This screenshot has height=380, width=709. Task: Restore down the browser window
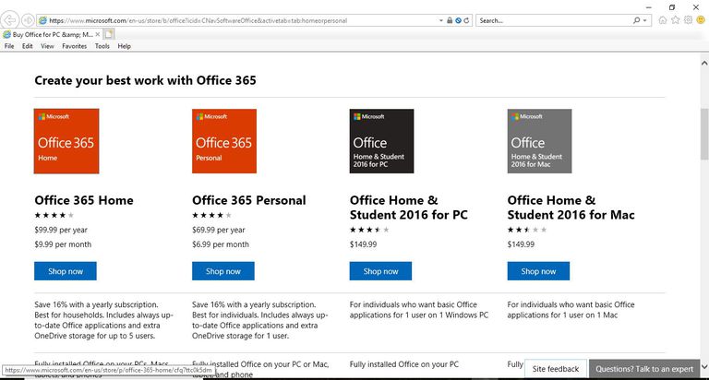tap(672, 7)
